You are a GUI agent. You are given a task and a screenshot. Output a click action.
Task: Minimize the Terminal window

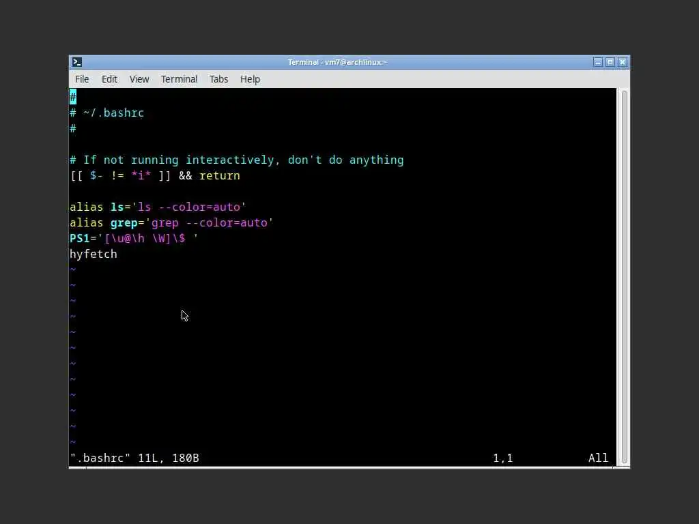pyautogui.click(x=598, y=62)
